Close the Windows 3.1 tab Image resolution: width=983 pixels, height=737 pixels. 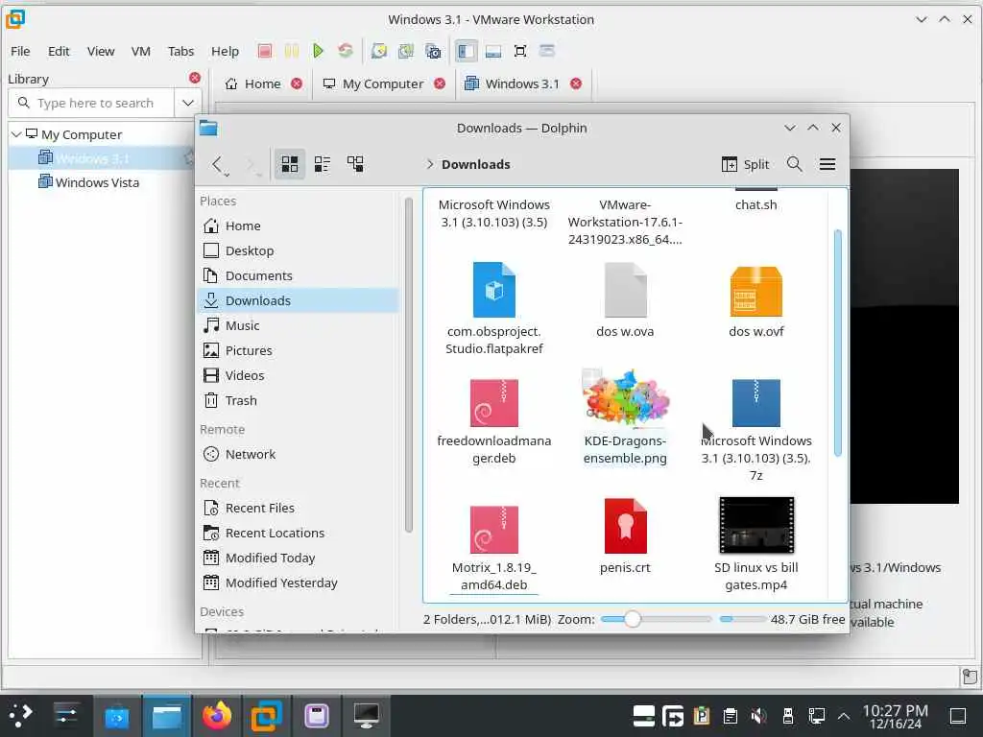click(576, 83)
